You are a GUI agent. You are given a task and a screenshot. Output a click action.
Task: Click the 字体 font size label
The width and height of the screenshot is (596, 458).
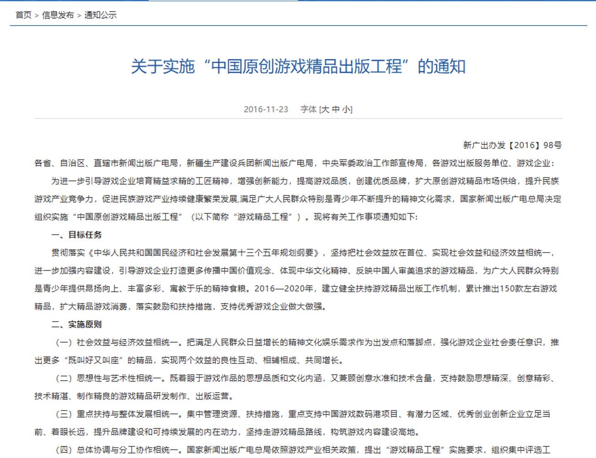pyautogui.click(x=309, y=109)
